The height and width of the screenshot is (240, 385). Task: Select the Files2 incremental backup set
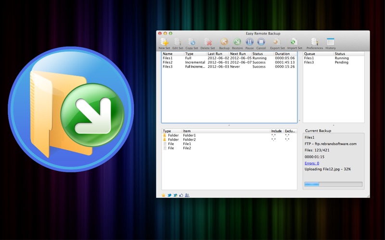(168, 62)
